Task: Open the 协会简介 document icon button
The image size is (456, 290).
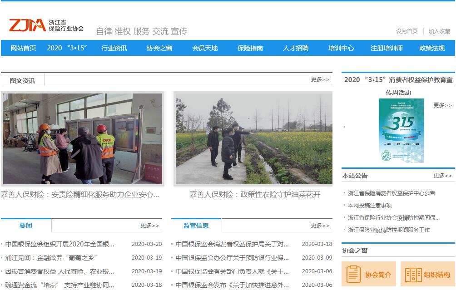Action: (x=369, y=274)
